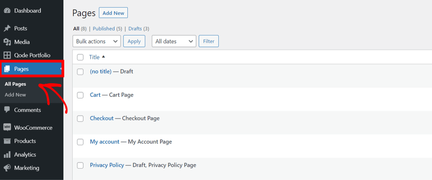Screen dimensions: 432x180
Task: Click the Products archive box icon
Action: (x=7, y=141)
